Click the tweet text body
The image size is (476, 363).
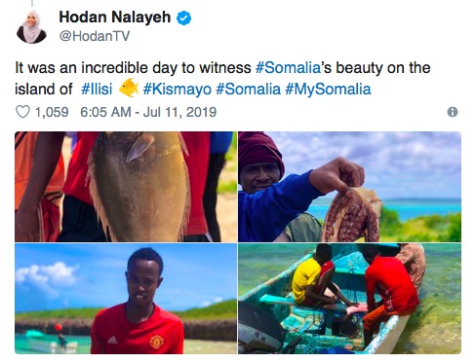point(222,78)
